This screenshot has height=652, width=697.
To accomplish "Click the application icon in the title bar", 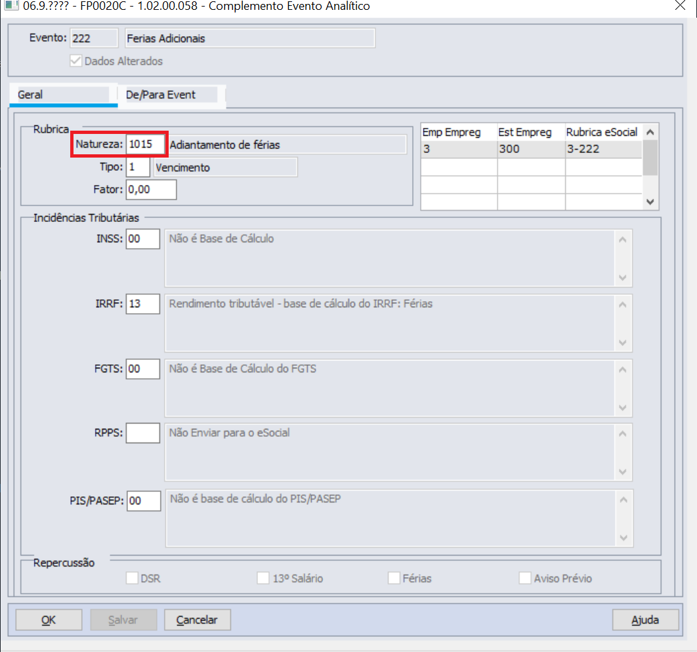I will coord(11,5).
